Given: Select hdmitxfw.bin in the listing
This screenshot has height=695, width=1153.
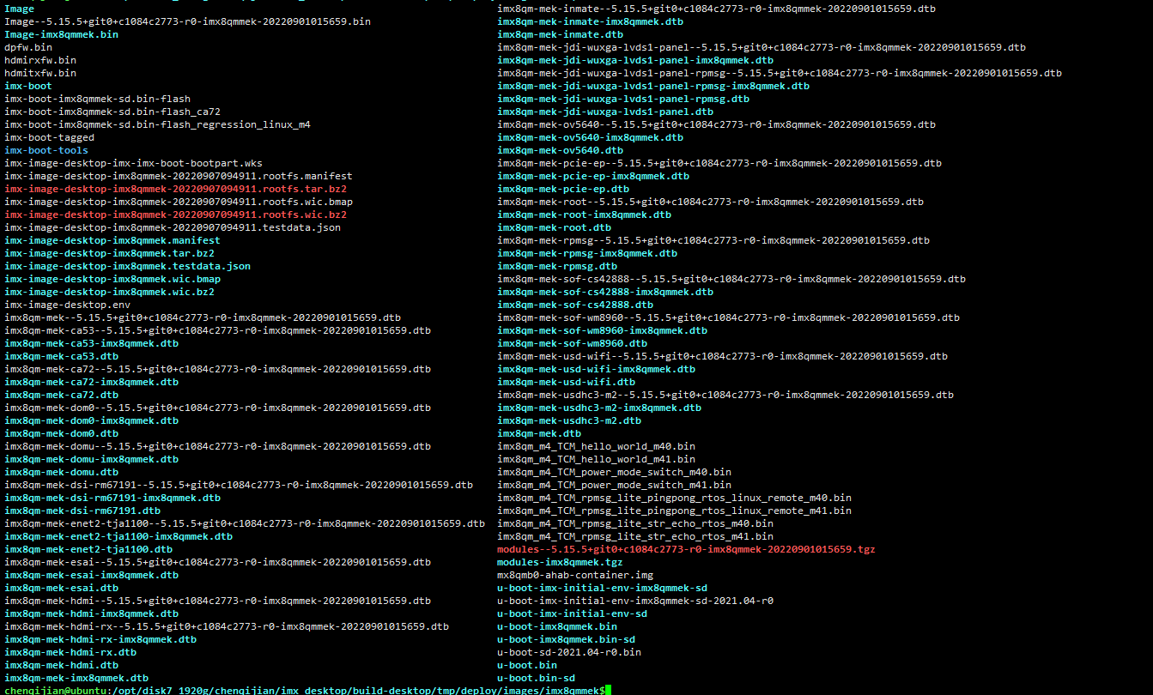Looking at the screenshot, I should (40, 73).
